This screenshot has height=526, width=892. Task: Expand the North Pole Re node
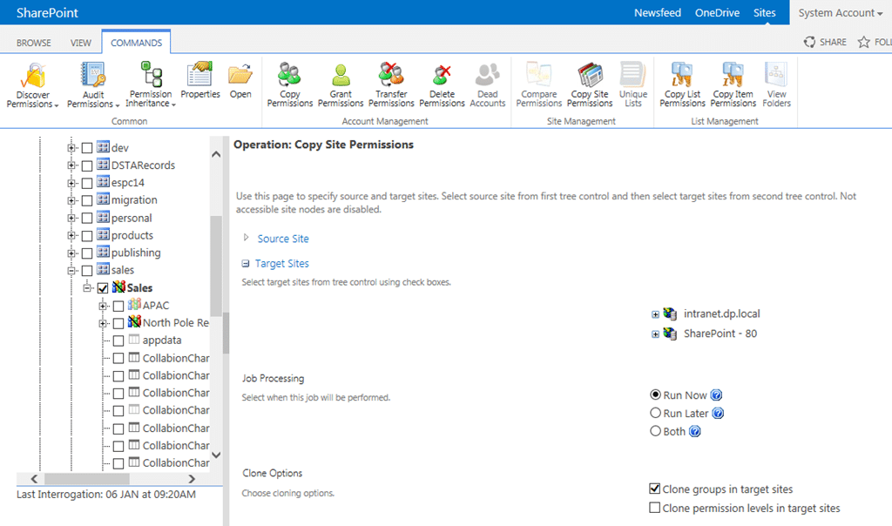click(103, 323)
